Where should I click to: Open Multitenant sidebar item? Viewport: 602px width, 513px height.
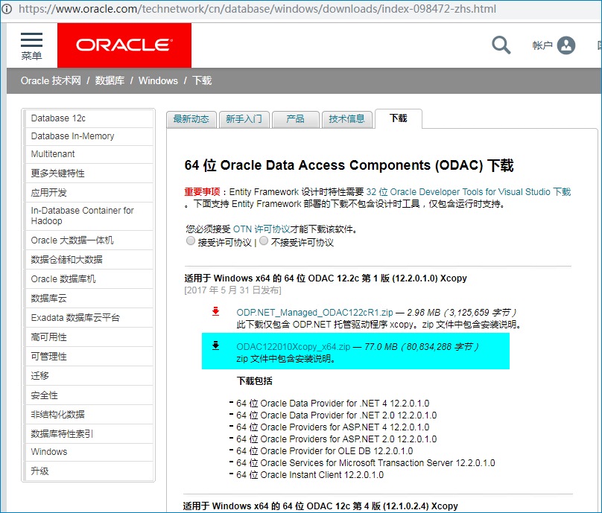click(89, 154)
